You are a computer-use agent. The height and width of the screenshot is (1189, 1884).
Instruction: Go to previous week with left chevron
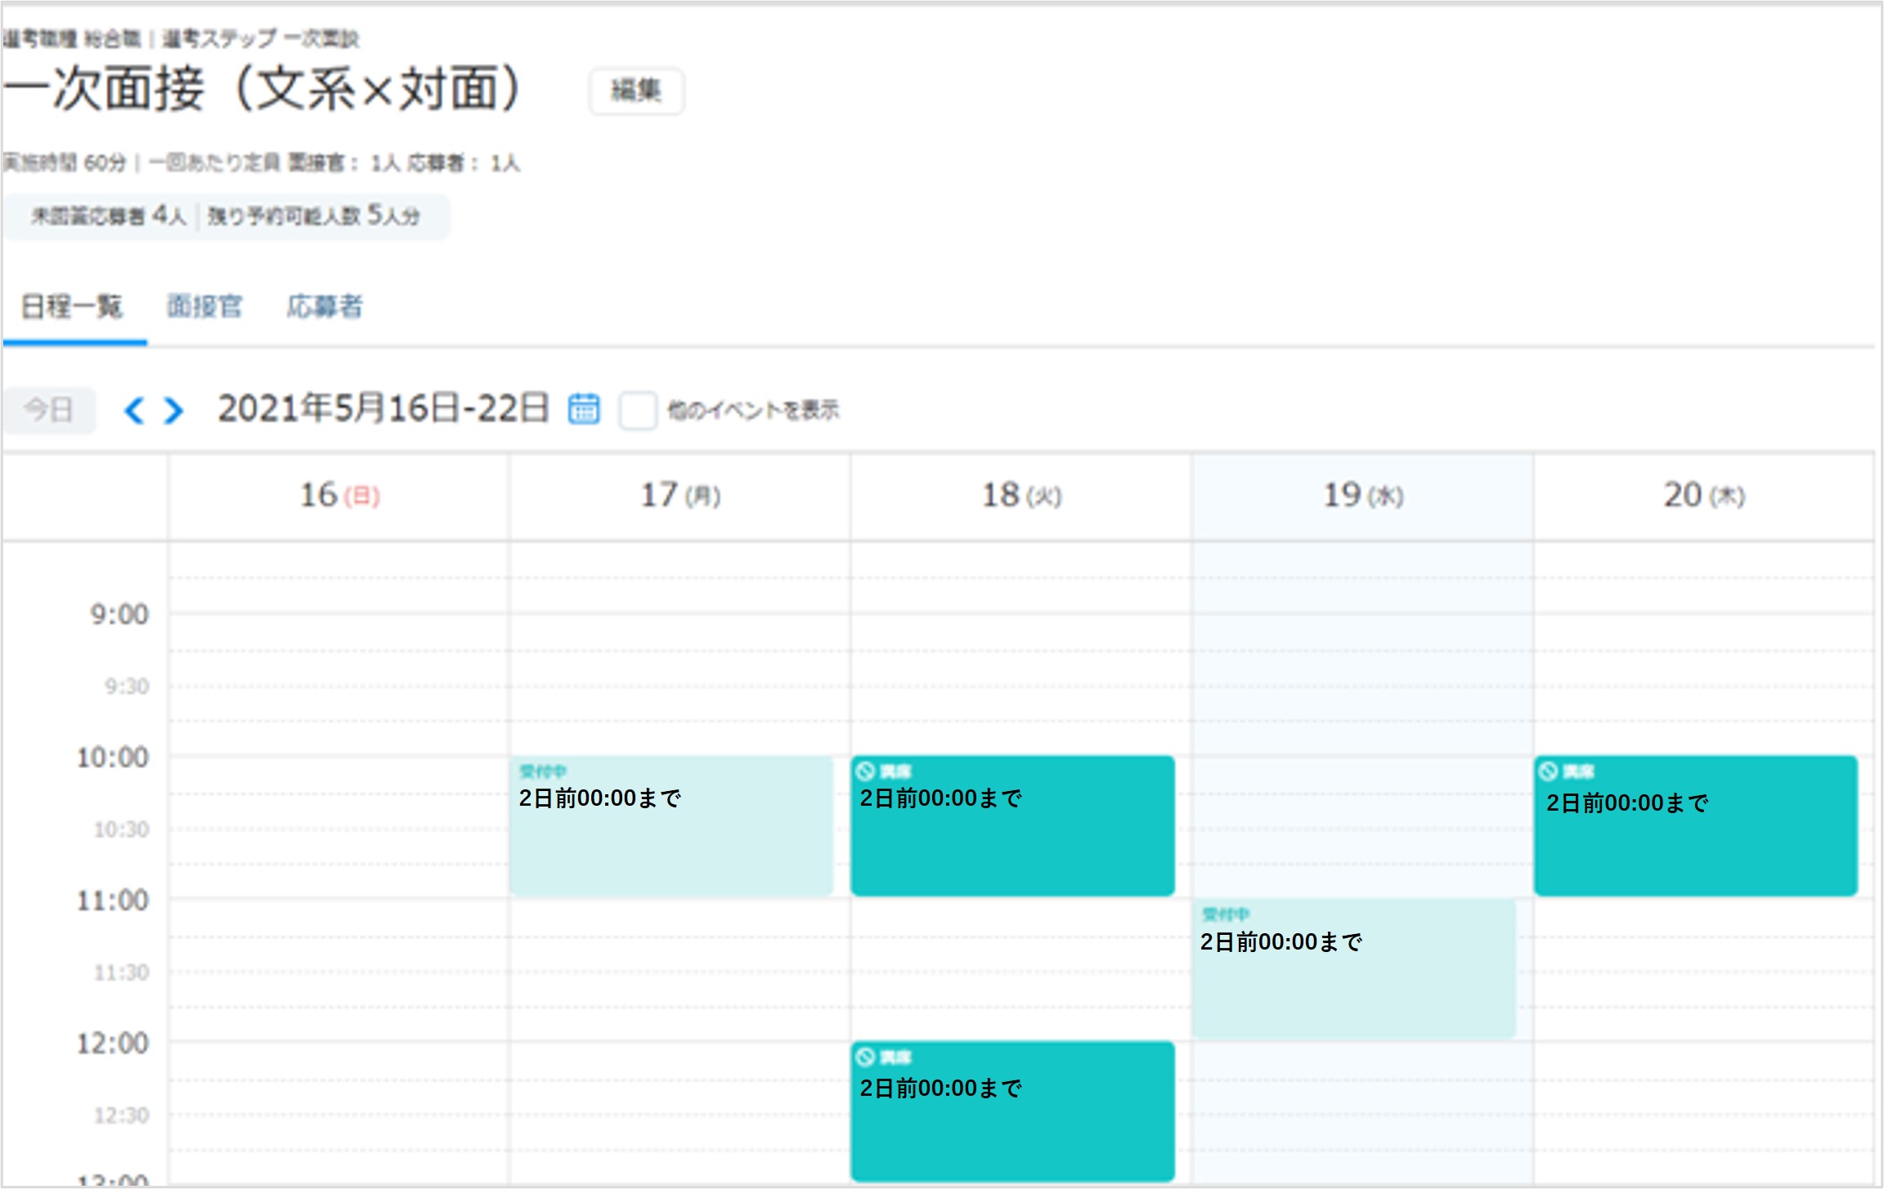pyautogui.click(x=134, y=410)
